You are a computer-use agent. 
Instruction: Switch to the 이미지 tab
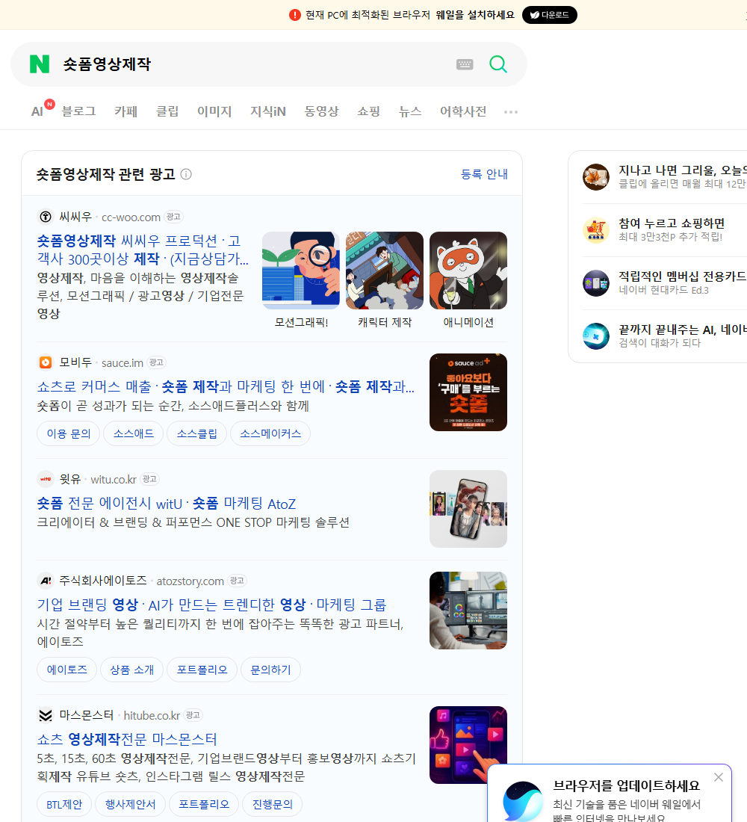(x=214, y=111)
